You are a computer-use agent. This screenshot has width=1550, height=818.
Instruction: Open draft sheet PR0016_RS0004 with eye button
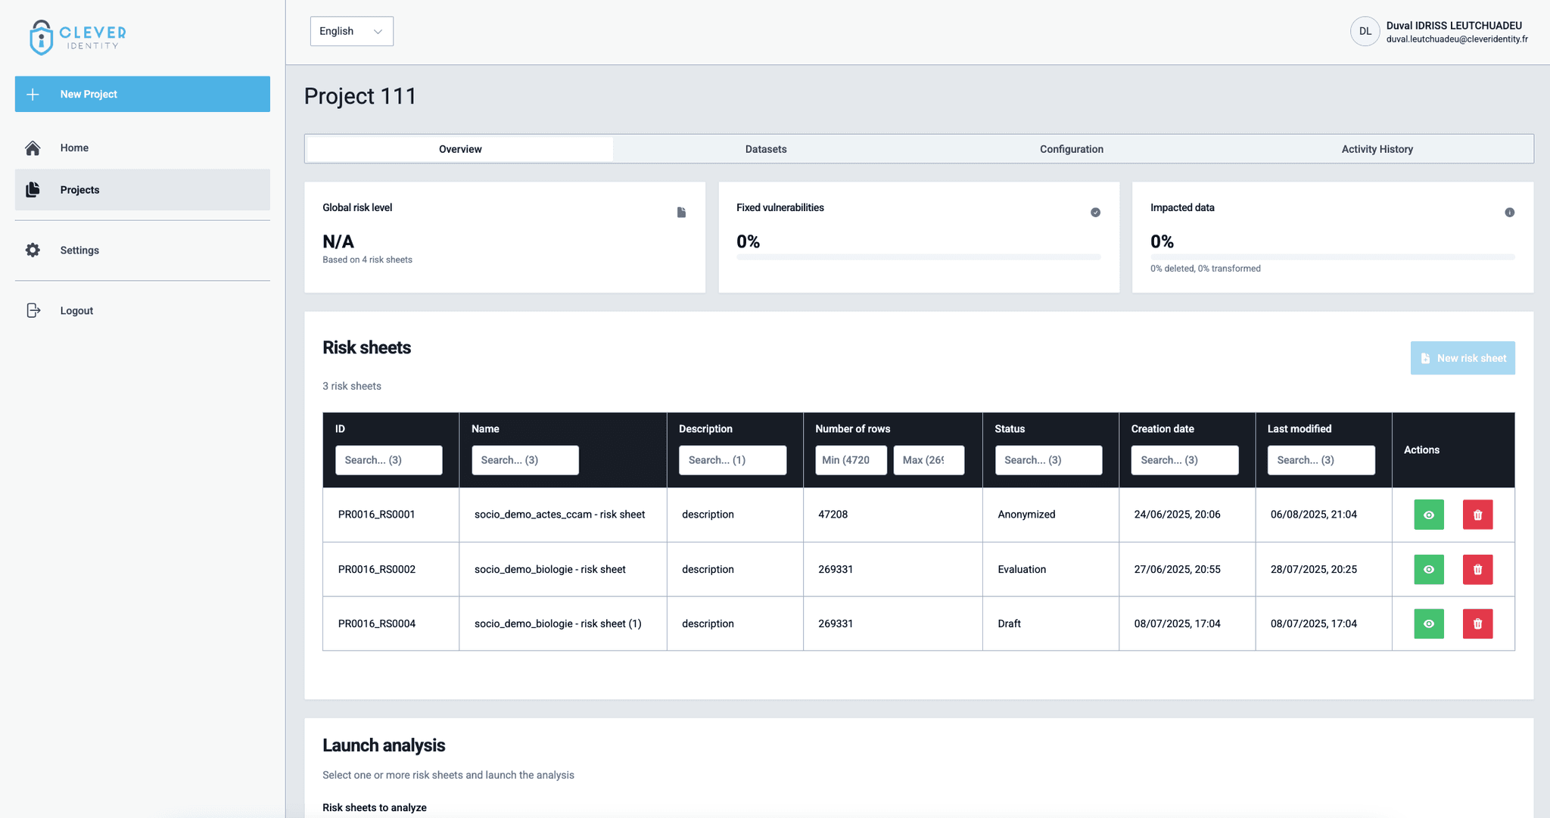[x=1428, y=624]
